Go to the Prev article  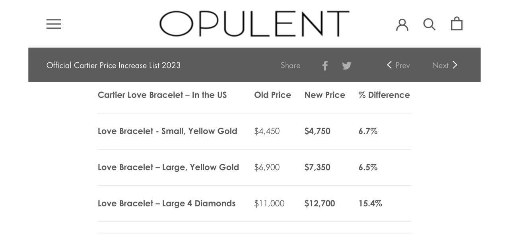coord(398,65)
